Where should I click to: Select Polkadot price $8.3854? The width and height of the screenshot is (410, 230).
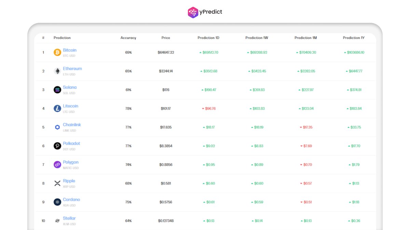tap(166, 146)
